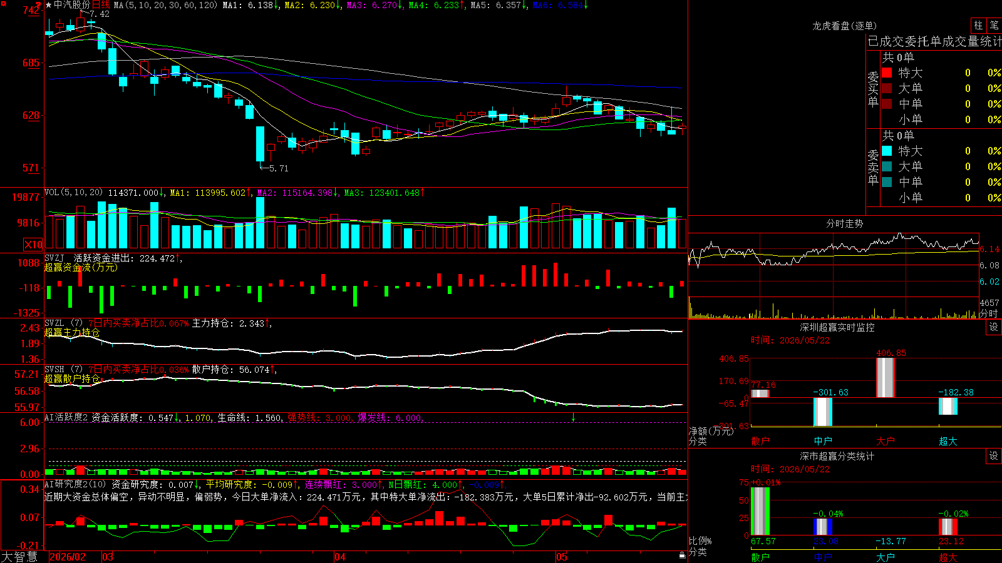This screenshot has height=563, width=1002.
Task: Click the 大户 406.85 bar in the net amount chart
Action: pyautogui.click(x=886, y=378)
